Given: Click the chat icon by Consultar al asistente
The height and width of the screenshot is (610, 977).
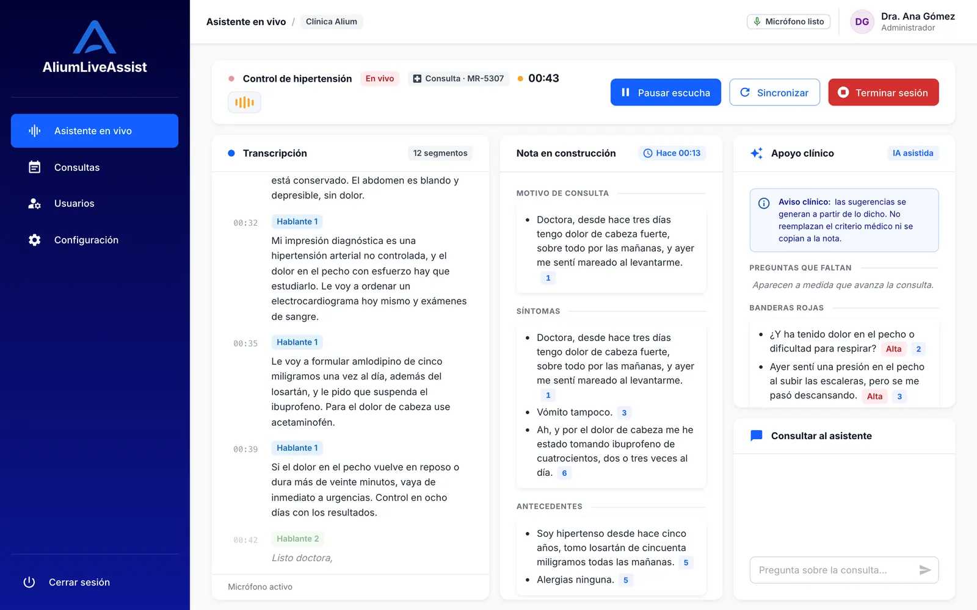Looking at the screenshot, I should point(757,436).
